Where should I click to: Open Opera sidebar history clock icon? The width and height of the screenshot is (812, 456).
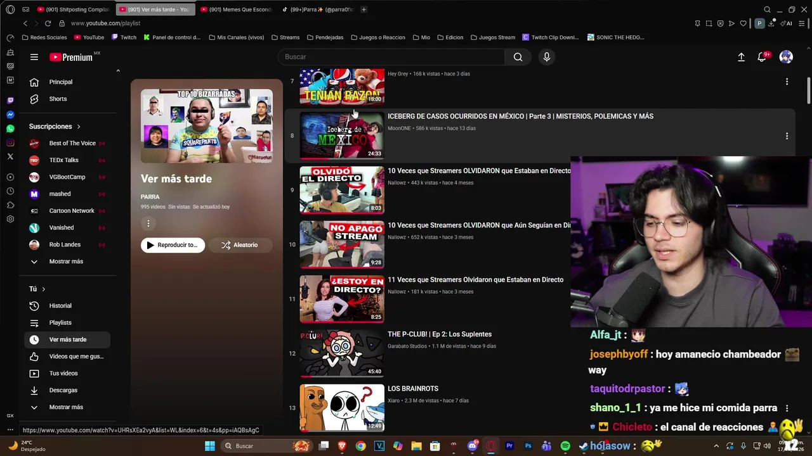(10, 191)
